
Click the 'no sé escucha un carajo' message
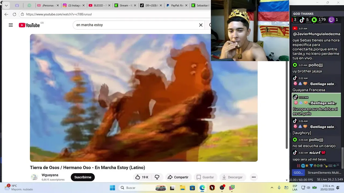[x=314, y=146]
